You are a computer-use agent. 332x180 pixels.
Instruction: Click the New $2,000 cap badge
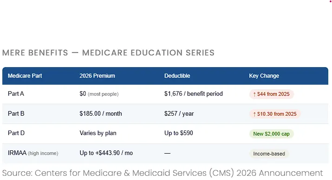(272, 134)
